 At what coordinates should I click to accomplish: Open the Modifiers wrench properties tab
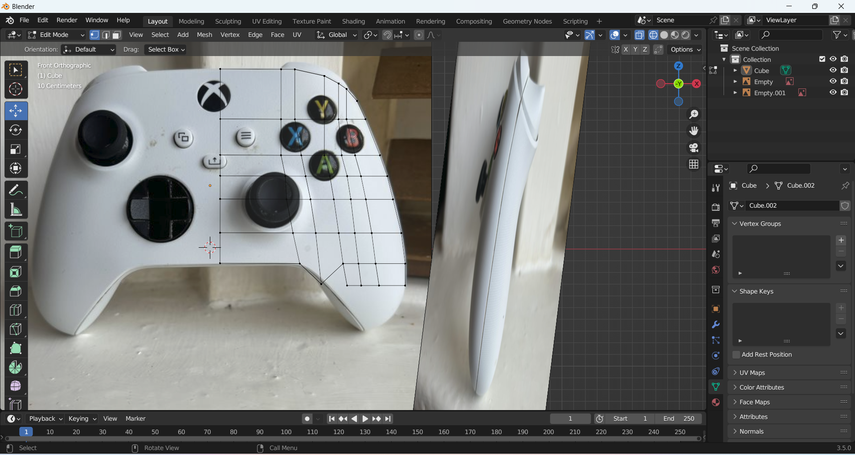coord(716,325)
